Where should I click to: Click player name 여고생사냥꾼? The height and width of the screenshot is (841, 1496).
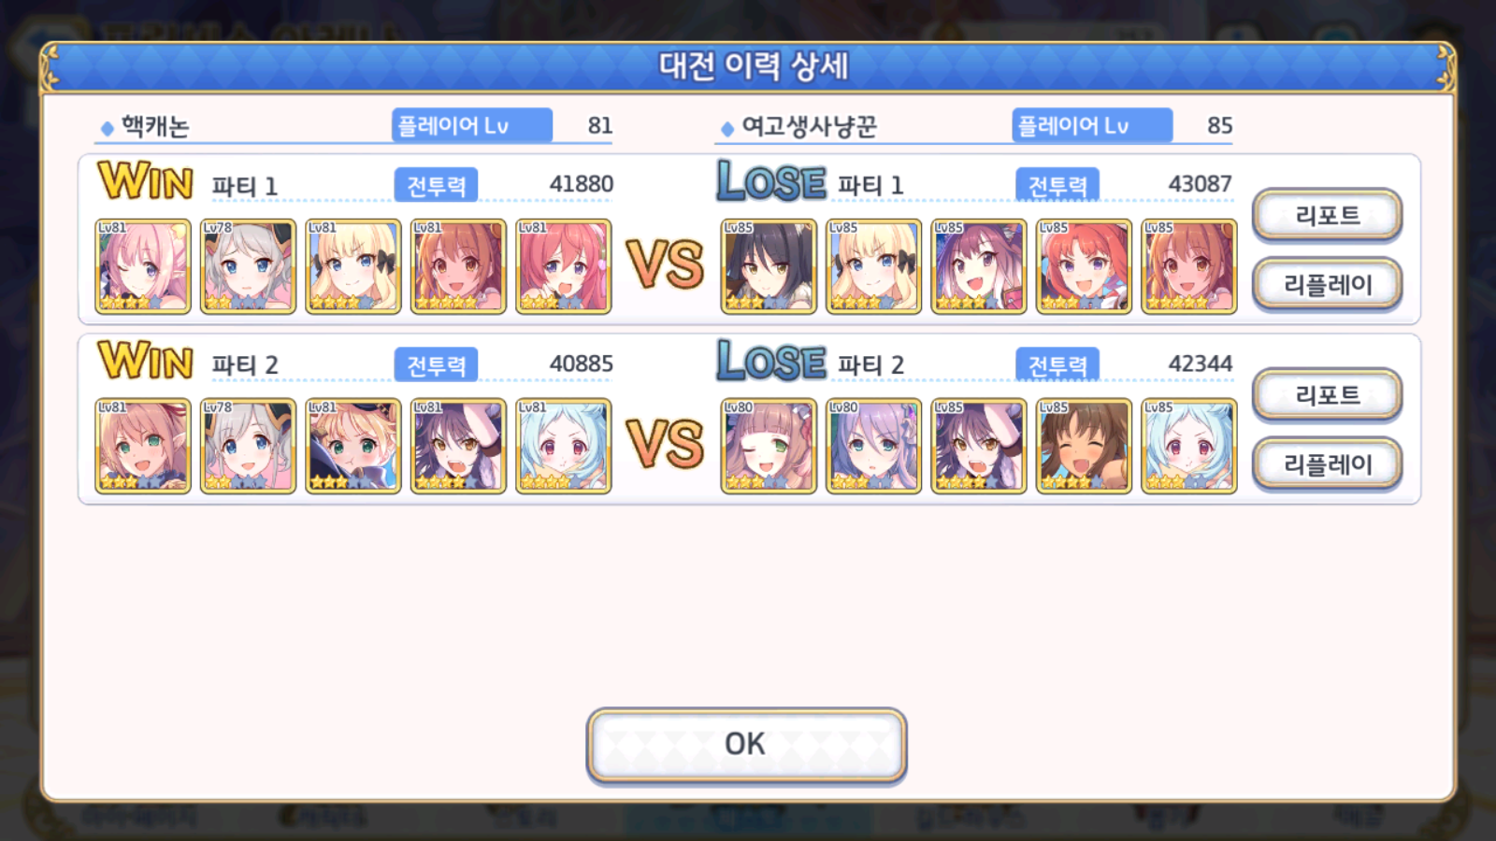809,126
